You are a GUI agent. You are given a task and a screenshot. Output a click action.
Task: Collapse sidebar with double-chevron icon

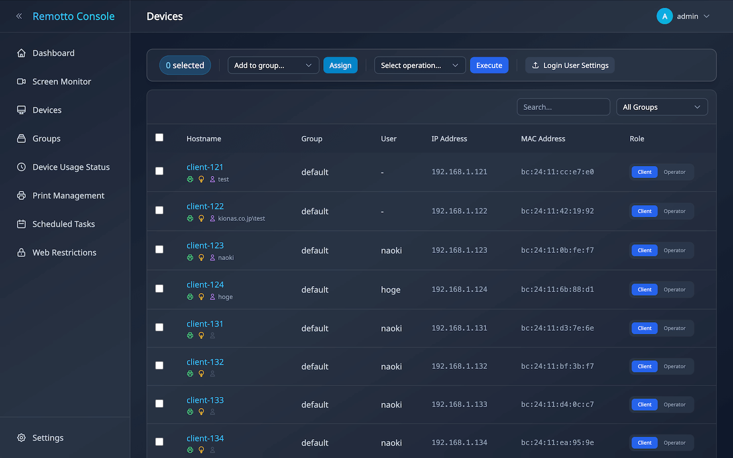(19, 16)
